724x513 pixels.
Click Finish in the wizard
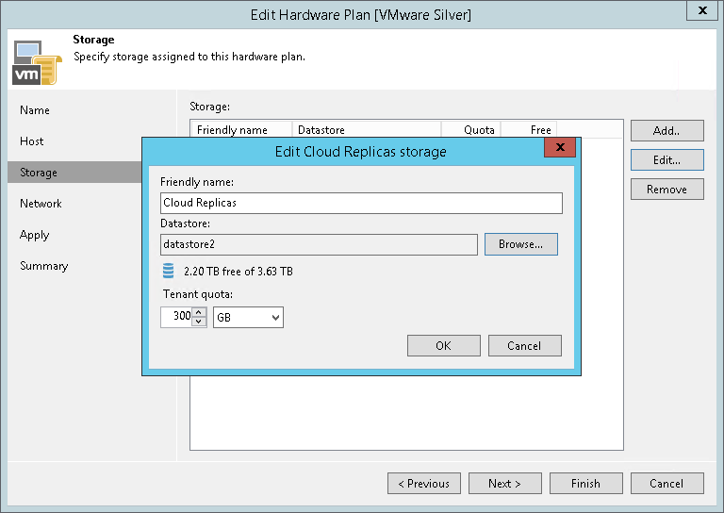pyautogui.click(x=586, y=484)
